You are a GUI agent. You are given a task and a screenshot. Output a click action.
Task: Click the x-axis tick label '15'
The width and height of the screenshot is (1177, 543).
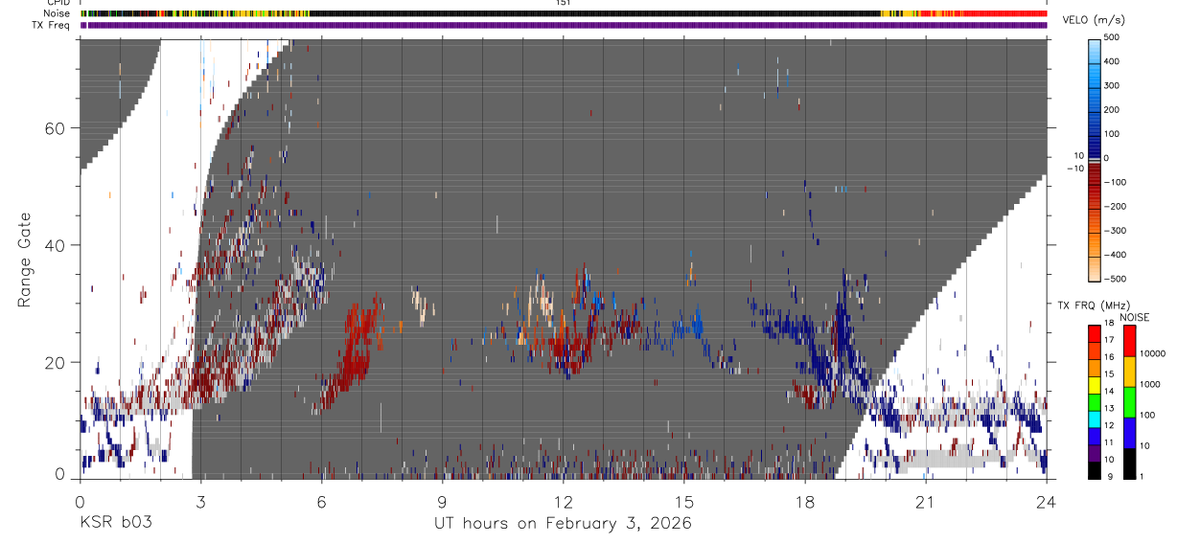point(684,502)
